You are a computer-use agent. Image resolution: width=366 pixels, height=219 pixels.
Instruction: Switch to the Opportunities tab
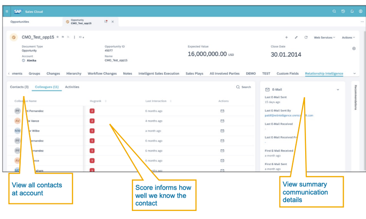(x=20, y=22)
